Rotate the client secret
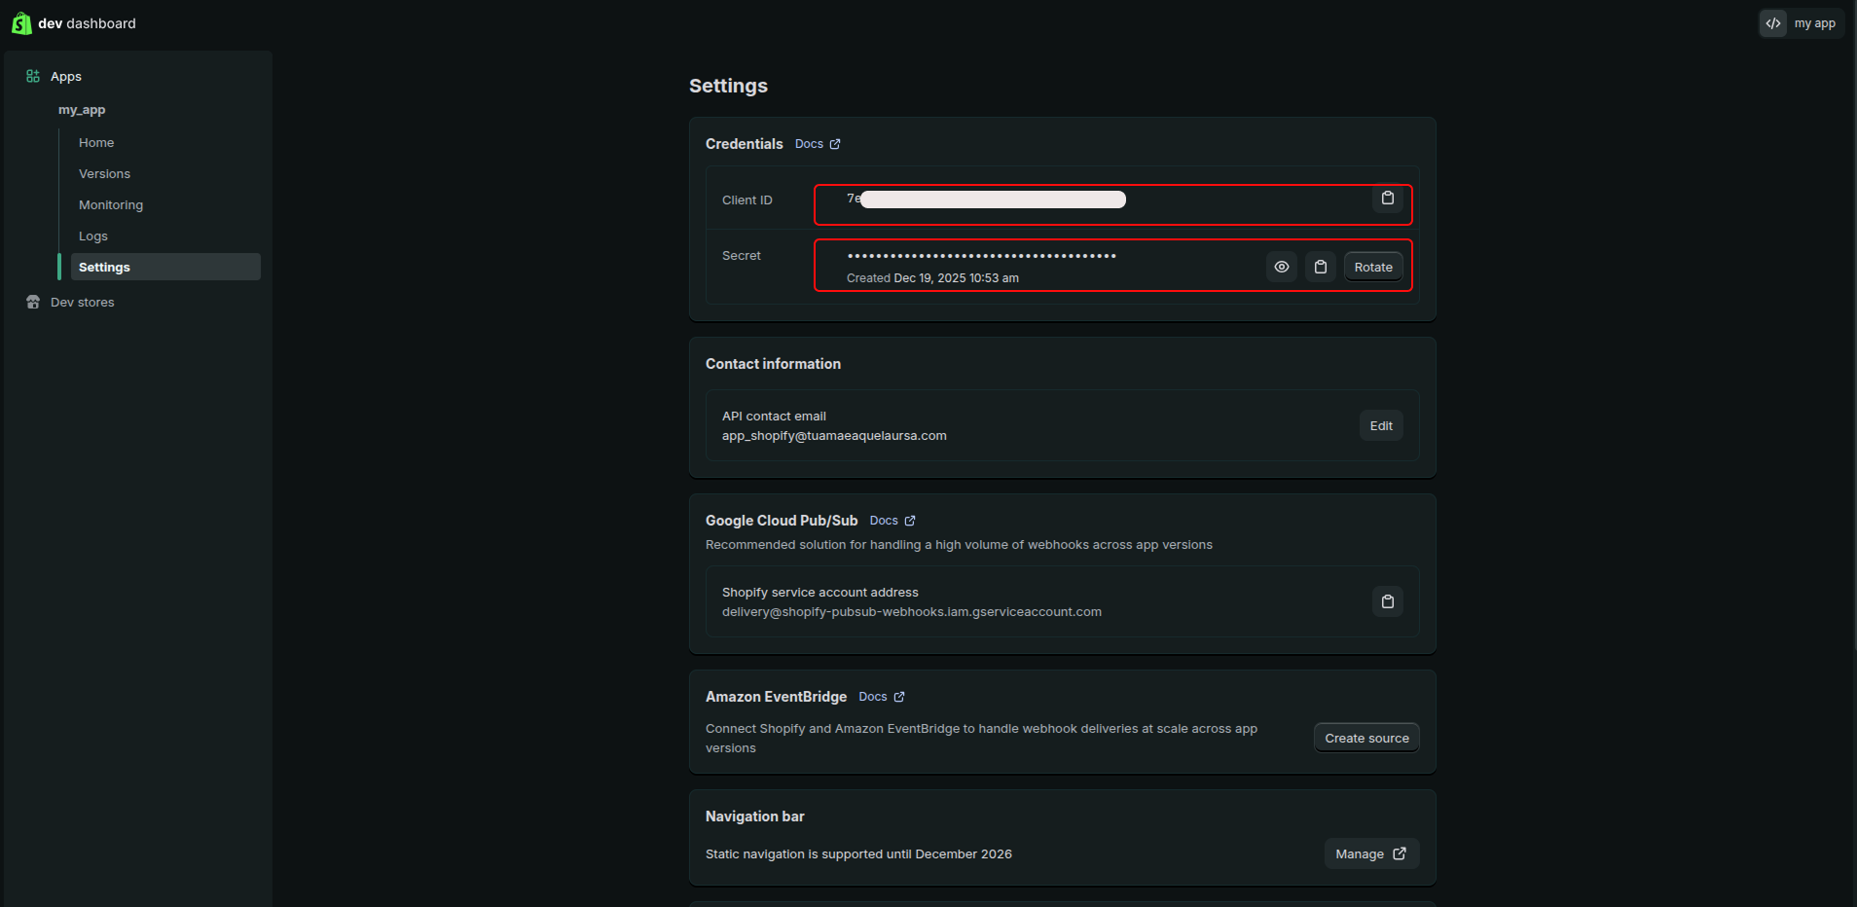The height and width of the screenshot is (907, 1857). click(1372, 267)
